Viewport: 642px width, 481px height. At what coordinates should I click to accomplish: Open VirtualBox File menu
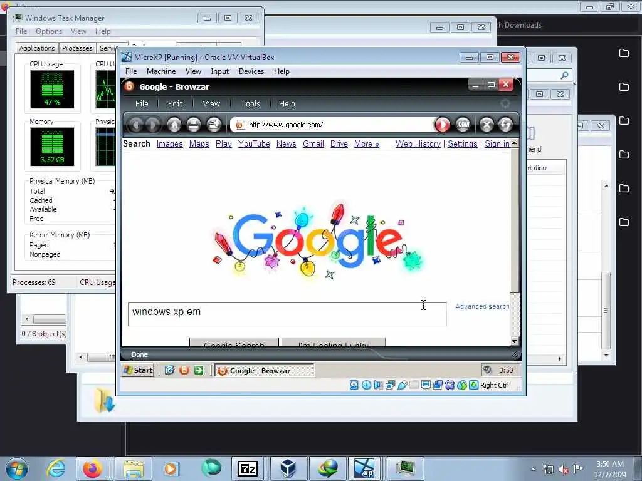(131, 71)
